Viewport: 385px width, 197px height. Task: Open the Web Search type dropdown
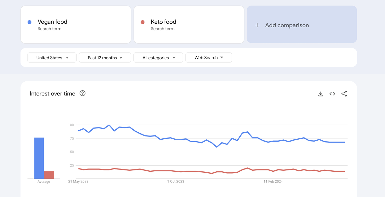[x=209, y=57]
